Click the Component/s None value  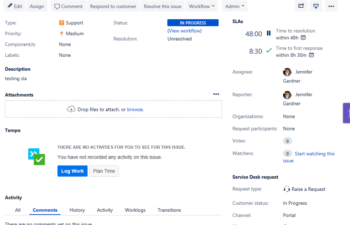tap(65, 44)
